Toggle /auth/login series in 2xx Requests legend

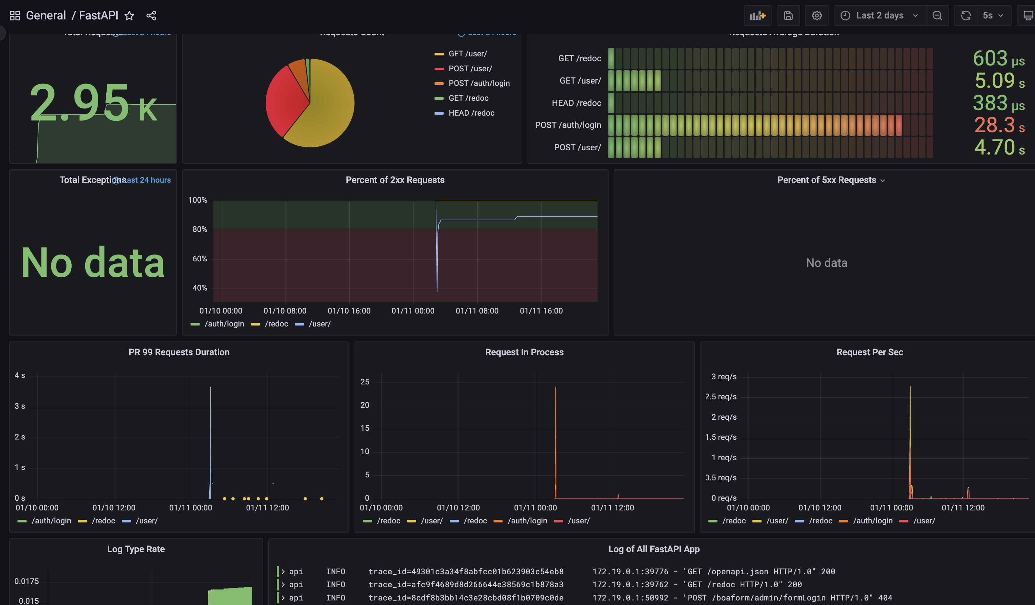pyautogui.click(x=217, y=324)
